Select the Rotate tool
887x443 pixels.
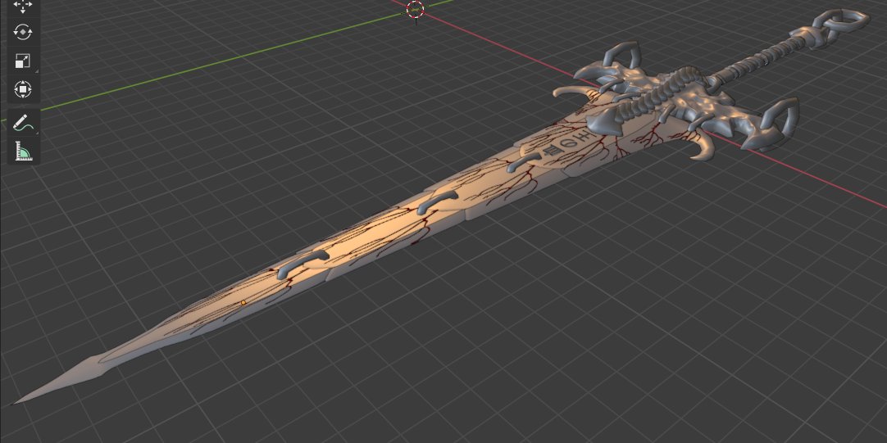pos(23,32)
